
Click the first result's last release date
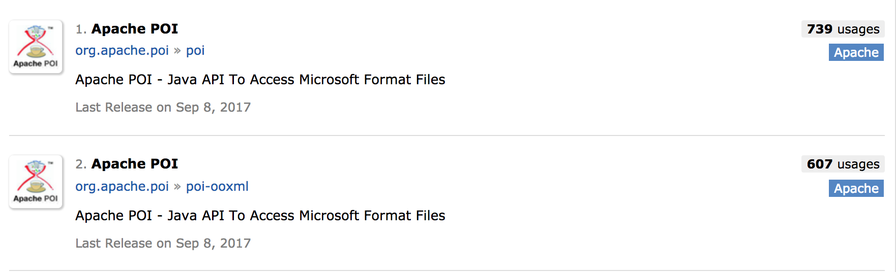[x=163, y=108]
